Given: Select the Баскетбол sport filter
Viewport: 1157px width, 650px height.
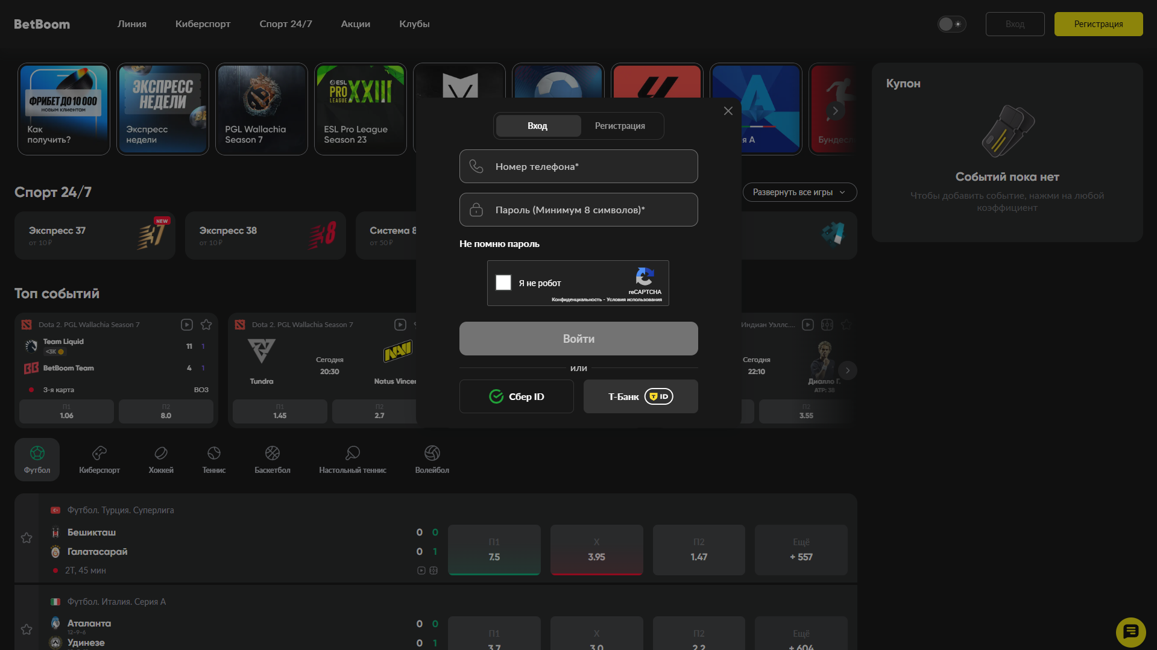Looking at the screenshot, I should coord(273,460).
